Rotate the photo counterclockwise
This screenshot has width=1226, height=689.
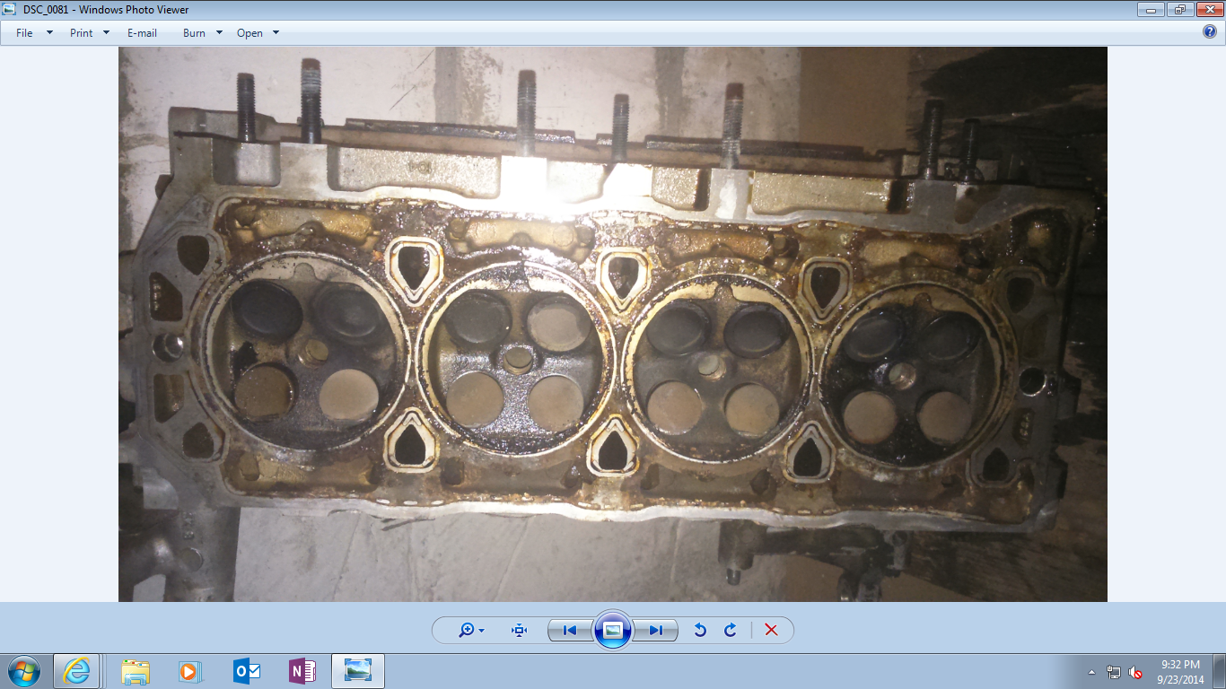click(700, 630)
